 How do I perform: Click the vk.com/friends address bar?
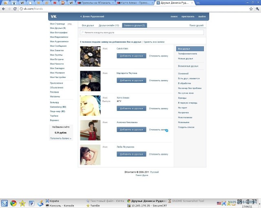point(133,9)
